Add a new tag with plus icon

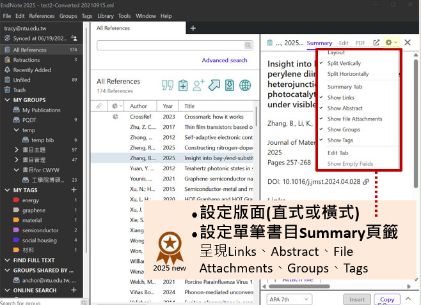pos(74,190)
